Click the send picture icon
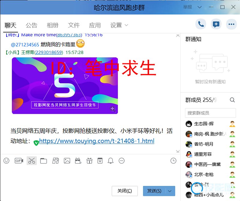This screenshot has height=201, width=240. click(67, 161)
